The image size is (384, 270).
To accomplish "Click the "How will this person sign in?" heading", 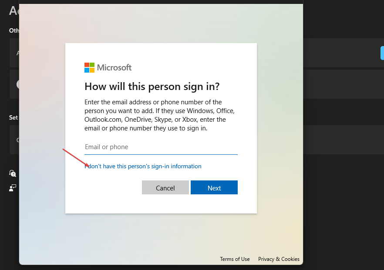I will tap(152, 86).
